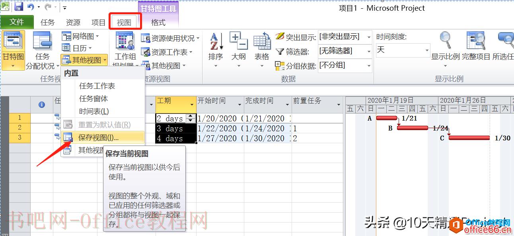The width and height of the screenshot is (514, 236).
Task: Select row header 2
Action: click(x=19, y=128)
